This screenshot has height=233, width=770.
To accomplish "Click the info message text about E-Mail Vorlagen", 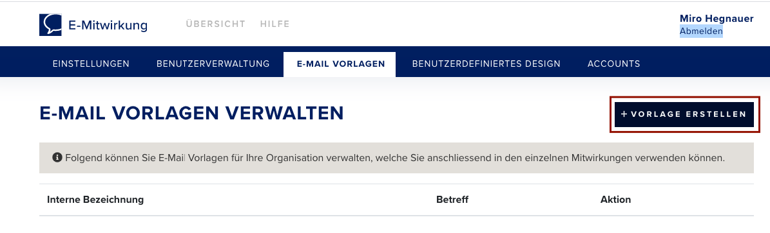I will pos(395,158).
